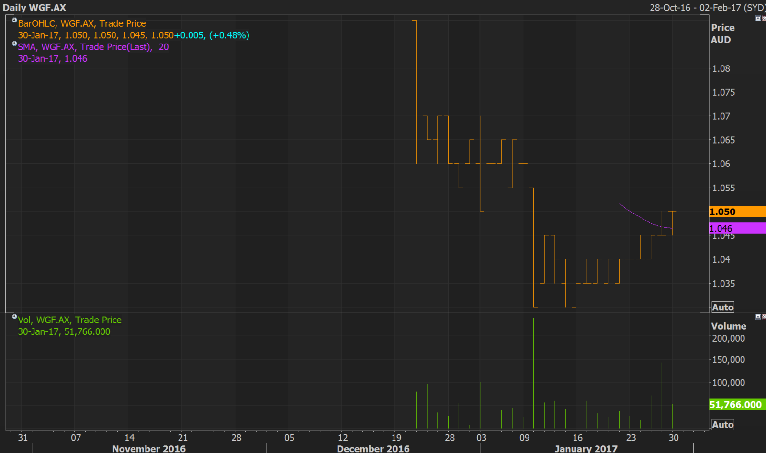Click the green 51,766.000 volume tag
Viewport: 766px width, 453px height.
point(737,405)
